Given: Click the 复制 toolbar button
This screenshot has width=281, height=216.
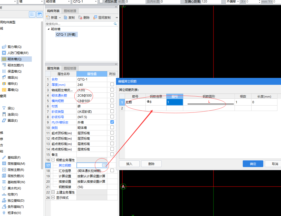Looking at the screenshot, I should point(69,17).
